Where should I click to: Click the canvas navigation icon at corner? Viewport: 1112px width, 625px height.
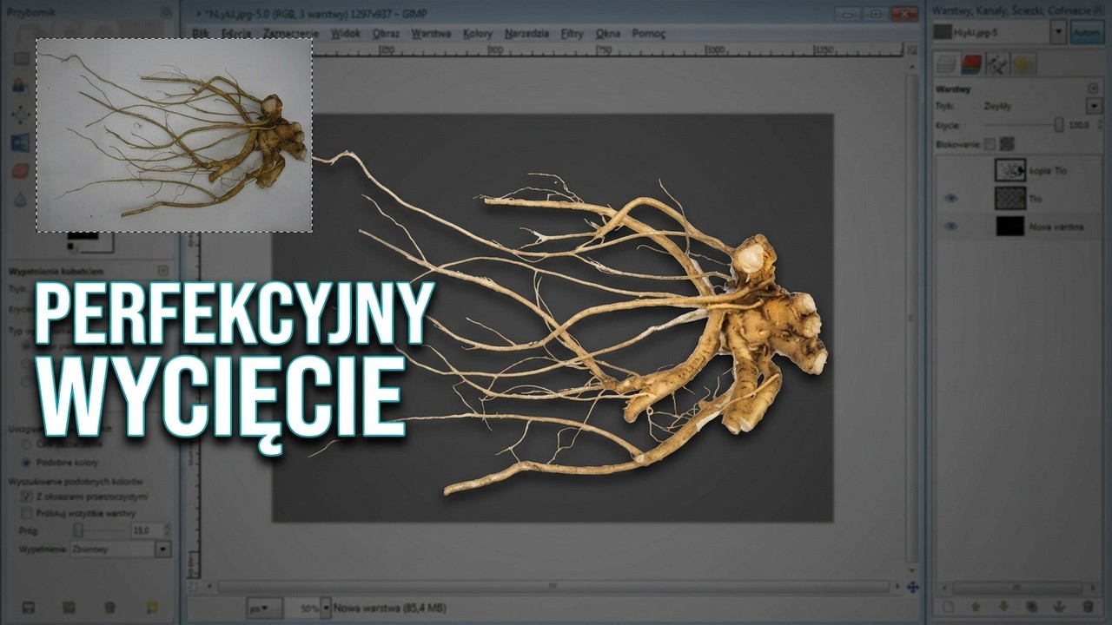(x=911, y=588)
